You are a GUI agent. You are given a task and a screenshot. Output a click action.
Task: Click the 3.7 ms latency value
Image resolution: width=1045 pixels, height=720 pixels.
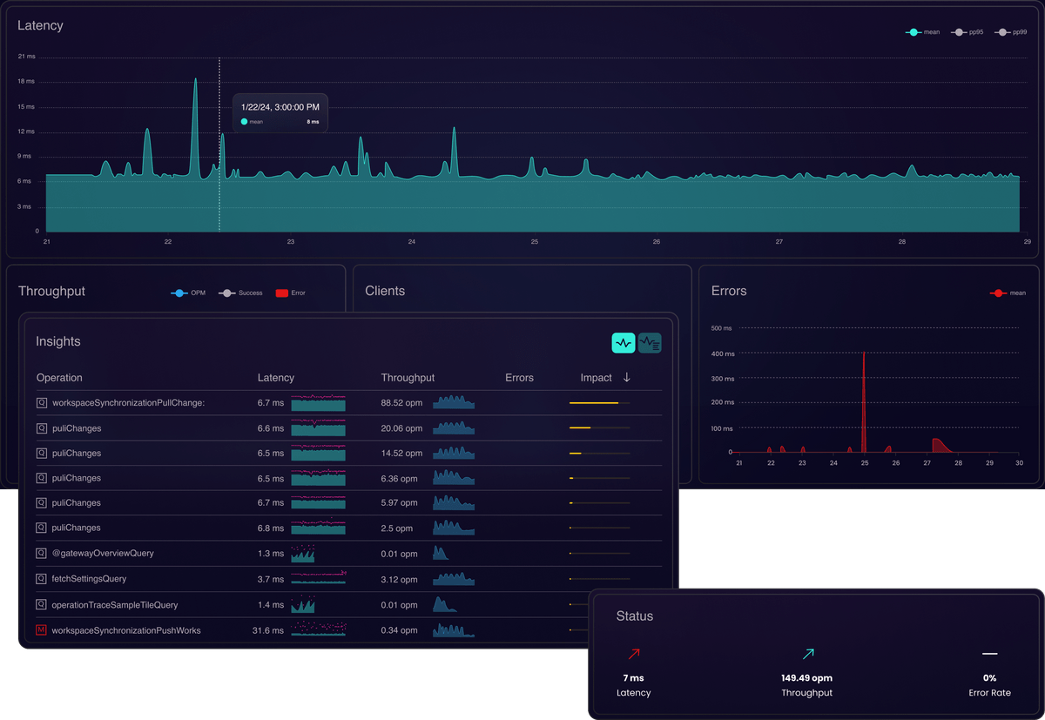[x=271, y=579]
